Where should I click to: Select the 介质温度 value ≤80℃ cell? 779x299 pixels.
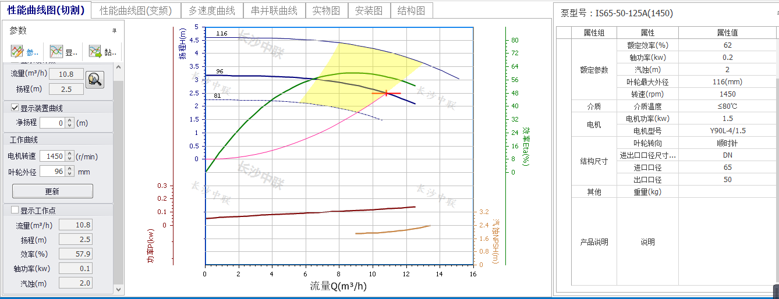pos(728,106)
